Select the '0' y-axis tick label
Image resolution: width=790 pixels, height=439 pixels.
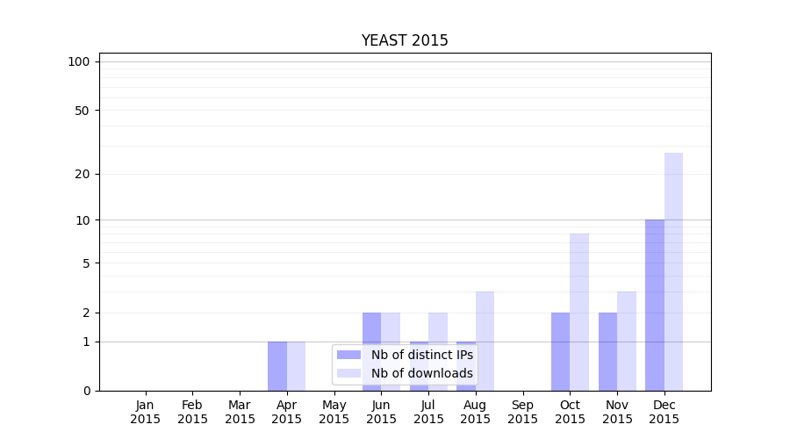coord(86,391)
